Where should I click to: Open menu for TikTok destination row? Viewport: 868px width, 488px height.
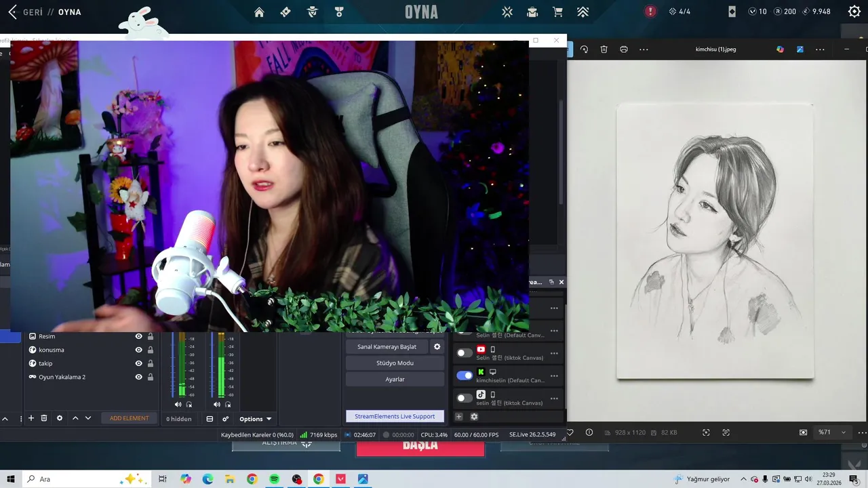(554, 399)
